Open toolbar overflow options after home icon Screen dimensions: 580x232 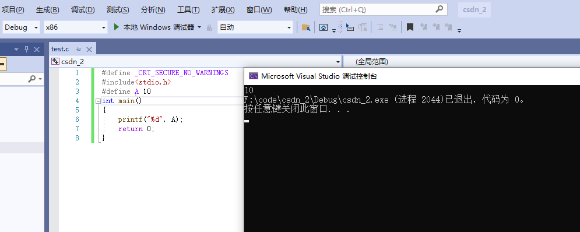[333, 31]
